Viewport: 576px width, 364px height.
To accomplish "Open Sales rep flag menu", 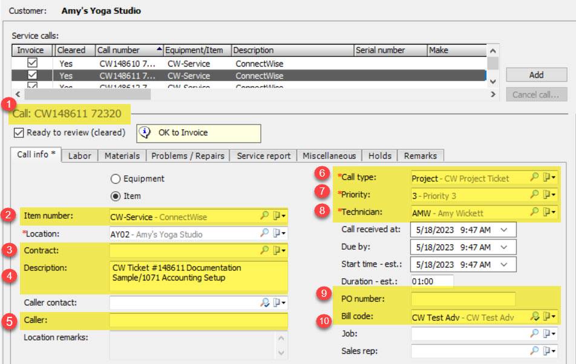I will pos(549,351).
